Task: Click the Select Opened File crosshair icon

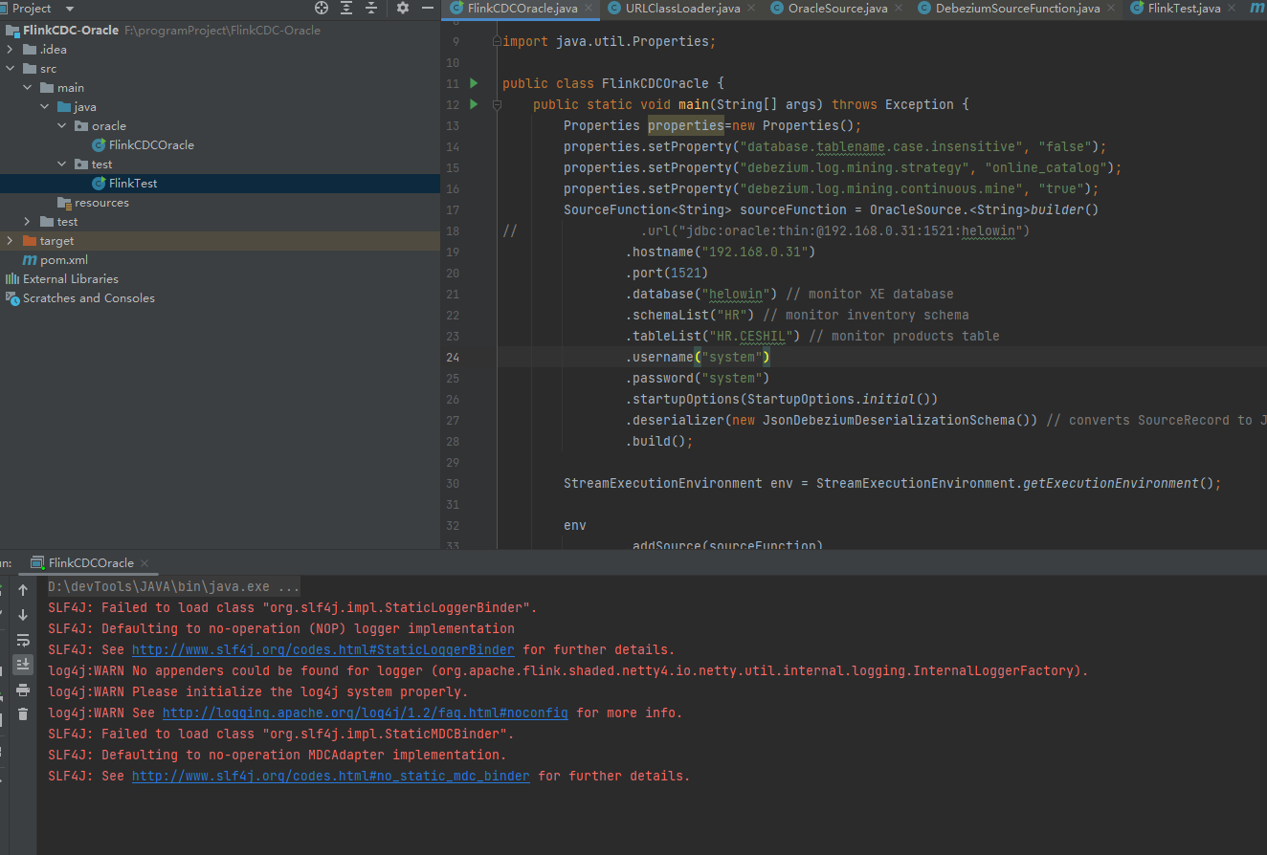Action: 322,8
